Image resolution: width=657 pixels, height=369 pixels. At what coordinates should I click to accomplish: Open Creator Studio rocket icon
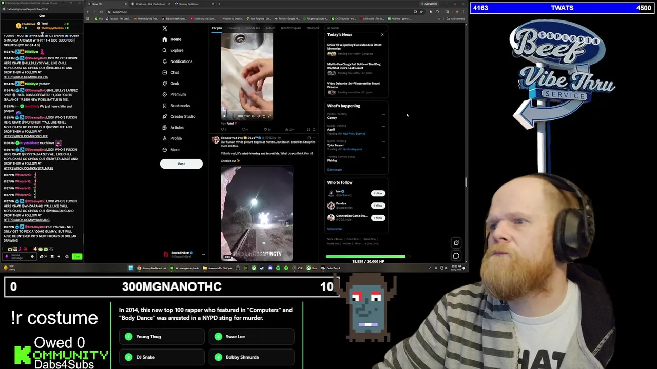point(165,116)
